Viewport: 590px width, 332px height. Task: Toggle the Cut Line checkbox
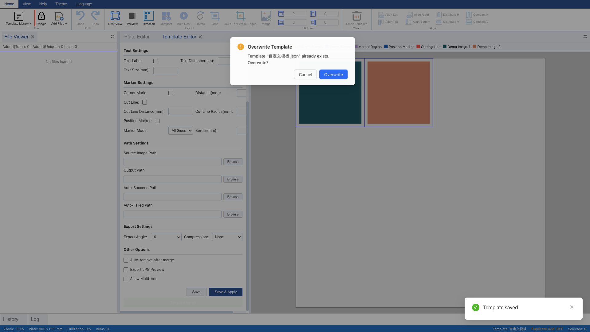coord(145,102)
